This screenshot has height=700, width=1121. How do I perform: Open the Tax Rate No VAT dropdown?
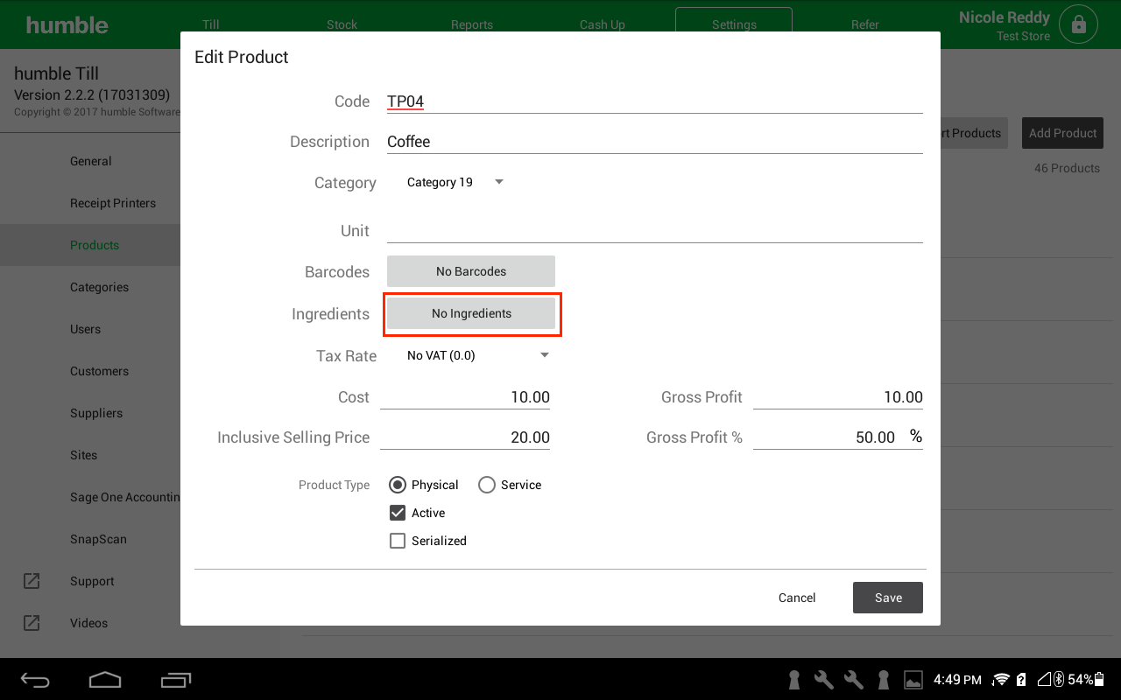[x=478, y=355]
